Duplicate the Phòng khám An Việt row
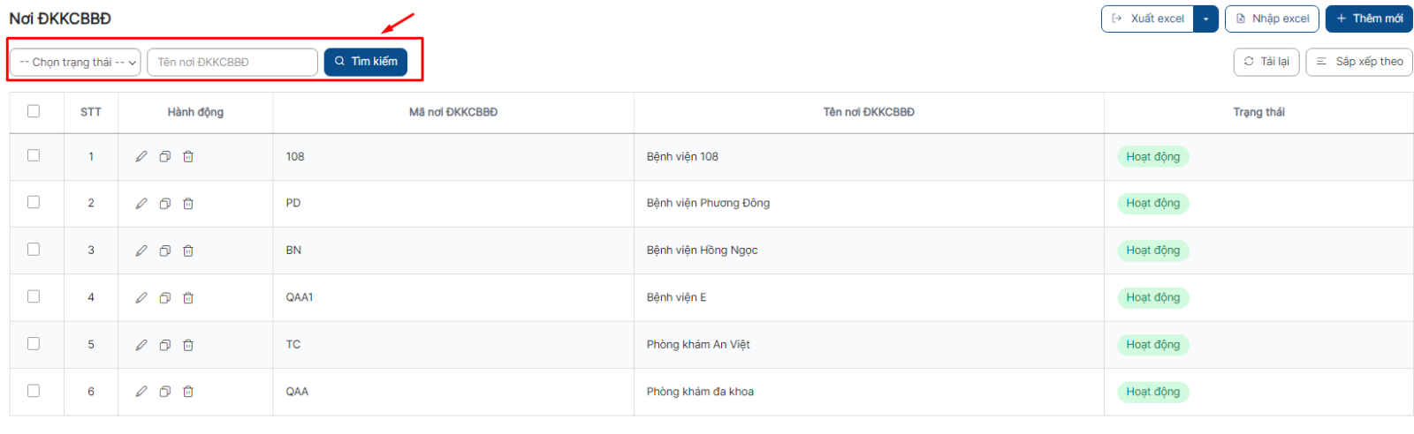Screen dimensions: 1414x434 (x=165, y=345)
